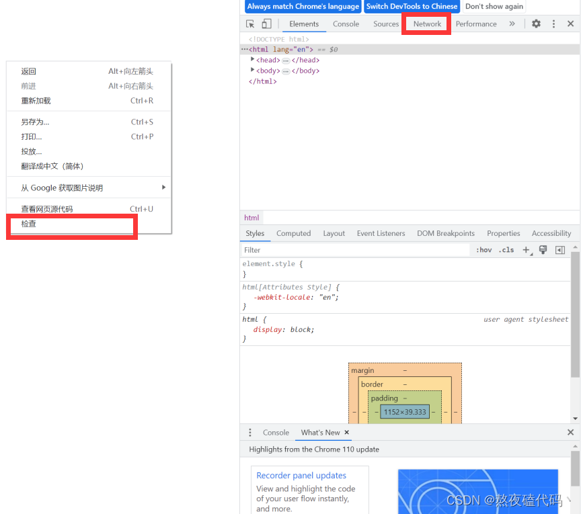Choose 打印... in context menu
Image resolution: width=581 pixels, height=514 pixels.
89,136
